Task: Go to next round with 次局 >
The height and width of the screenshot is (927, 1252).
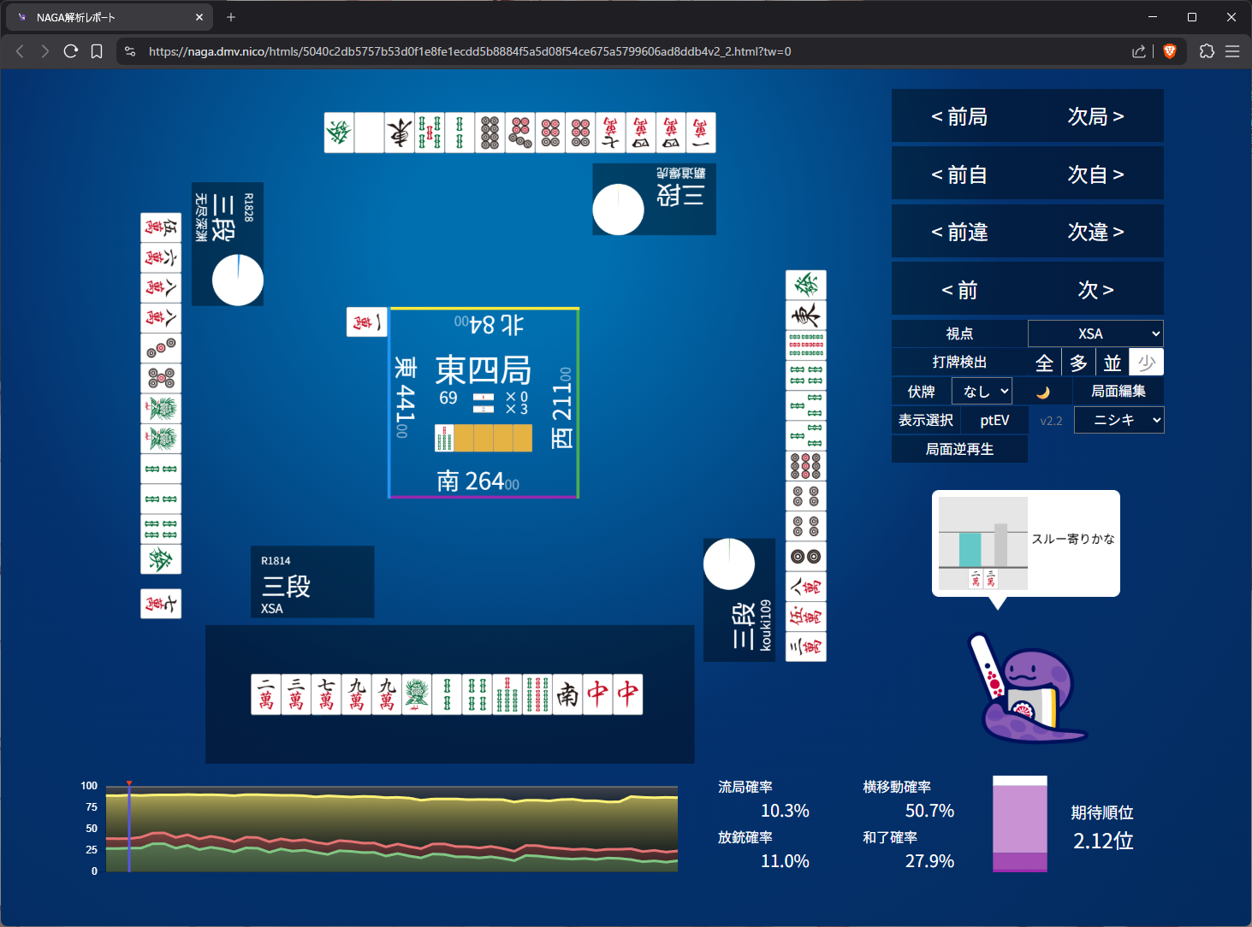Action: coord(1095,116)
